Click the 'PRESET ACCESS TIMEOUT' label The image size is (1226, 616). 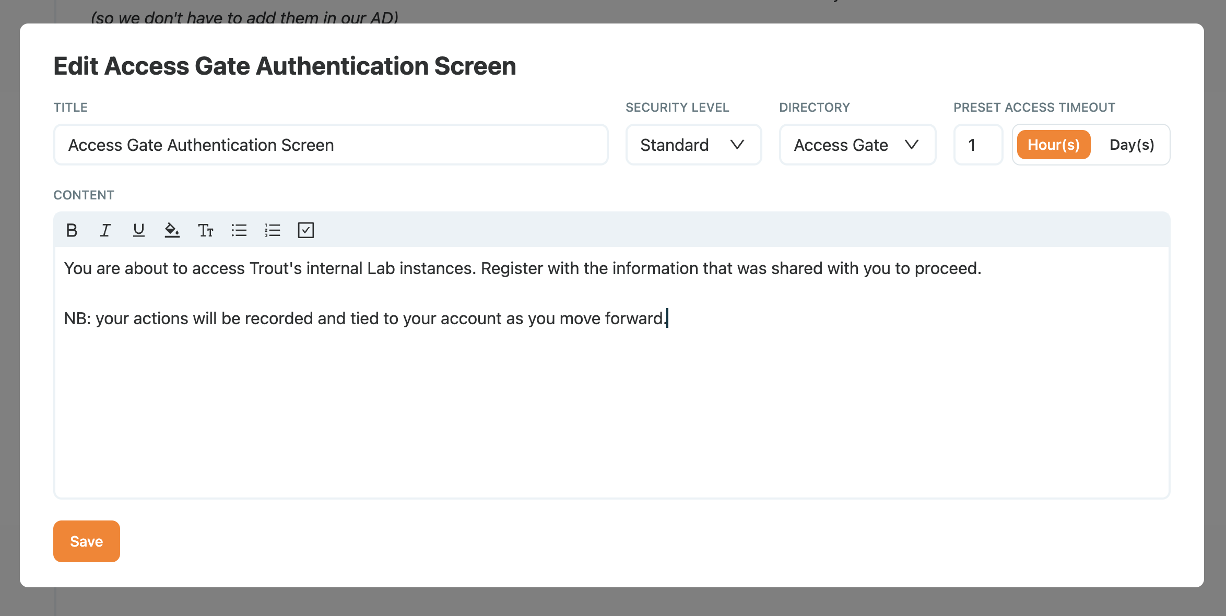pyautogui.click(x=1034, y=108)
